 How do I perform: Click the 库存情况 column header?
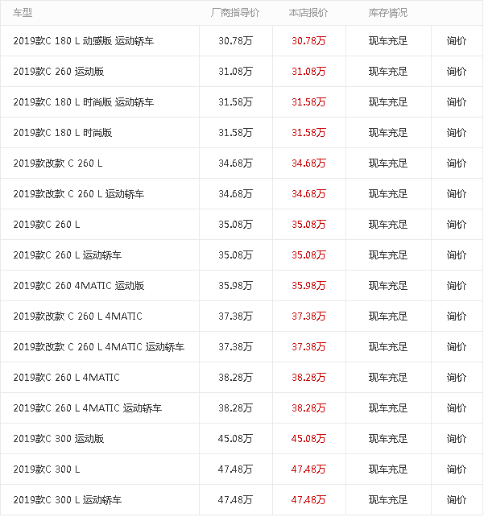coord(388,13)
